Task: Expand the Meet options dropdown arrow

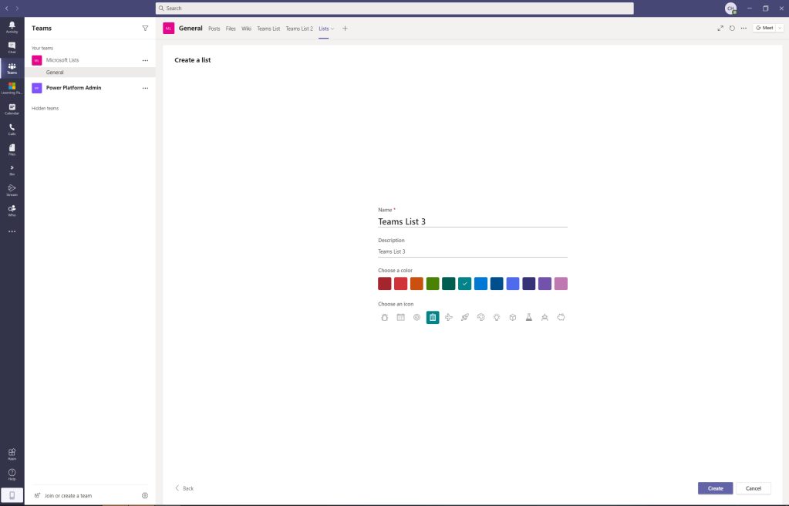Action: click(x=780, y=28)
